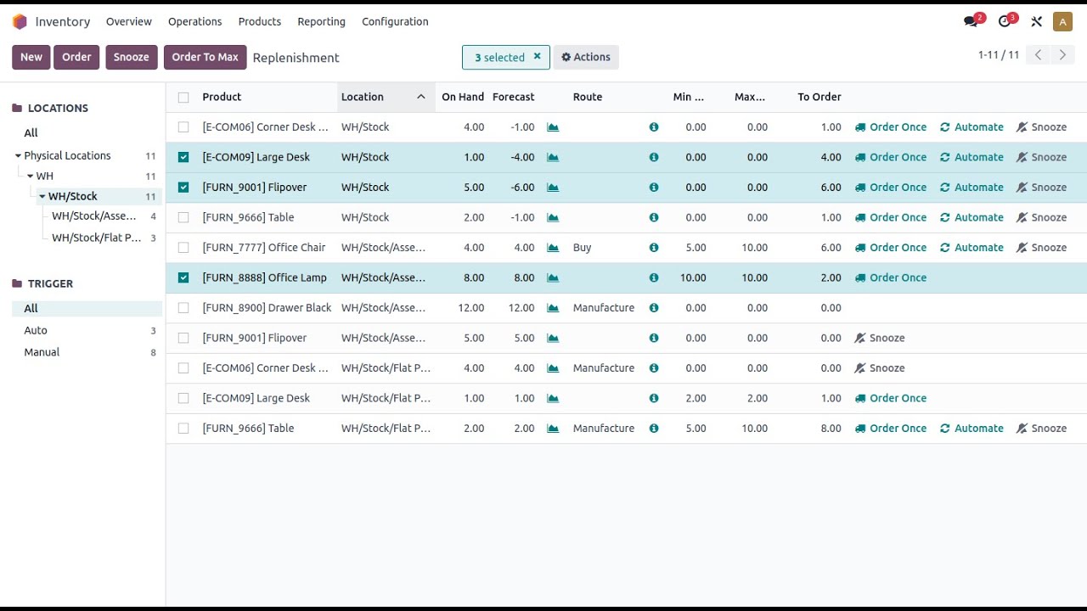Order Once for Flipover WH/Stock row
The width and height of the screenshot is (1087, 611).
[891, 188]
